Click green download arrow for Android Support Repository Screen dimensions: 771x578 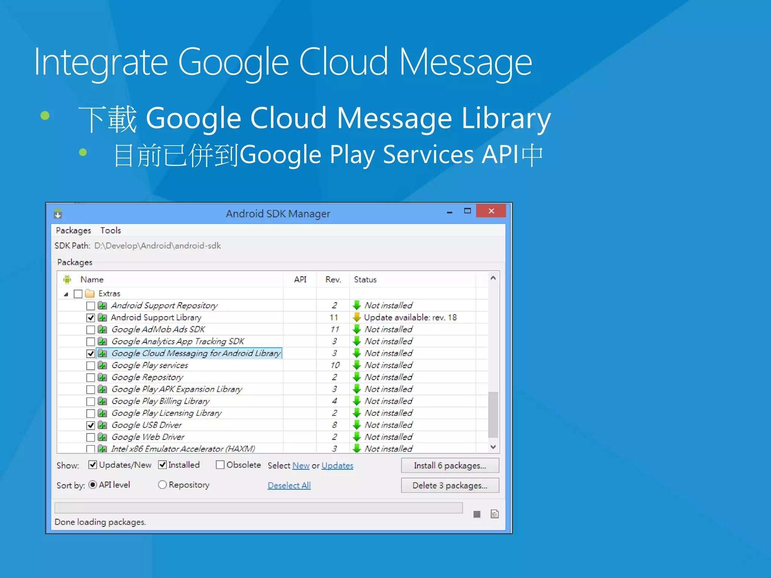[x=357, y=305]
